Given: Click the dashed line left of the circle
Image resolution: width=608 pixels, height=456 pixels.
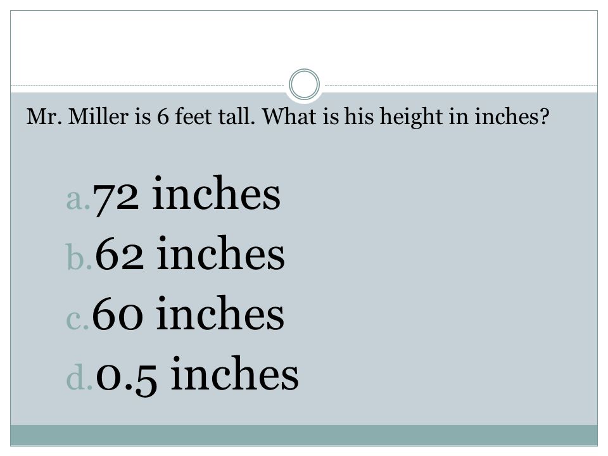Looking at the screenshot, I should point(148,85).
